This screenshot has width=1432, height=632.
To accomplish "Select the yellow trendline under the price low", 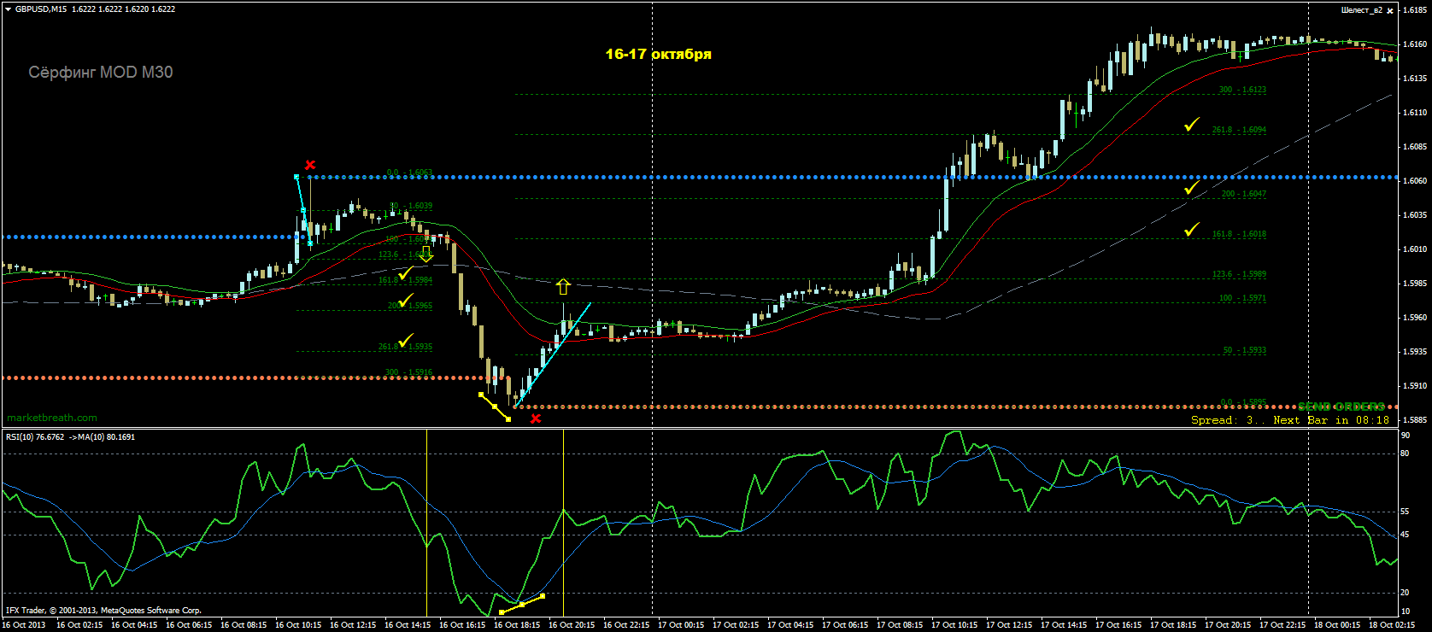I will pos(495,407).
